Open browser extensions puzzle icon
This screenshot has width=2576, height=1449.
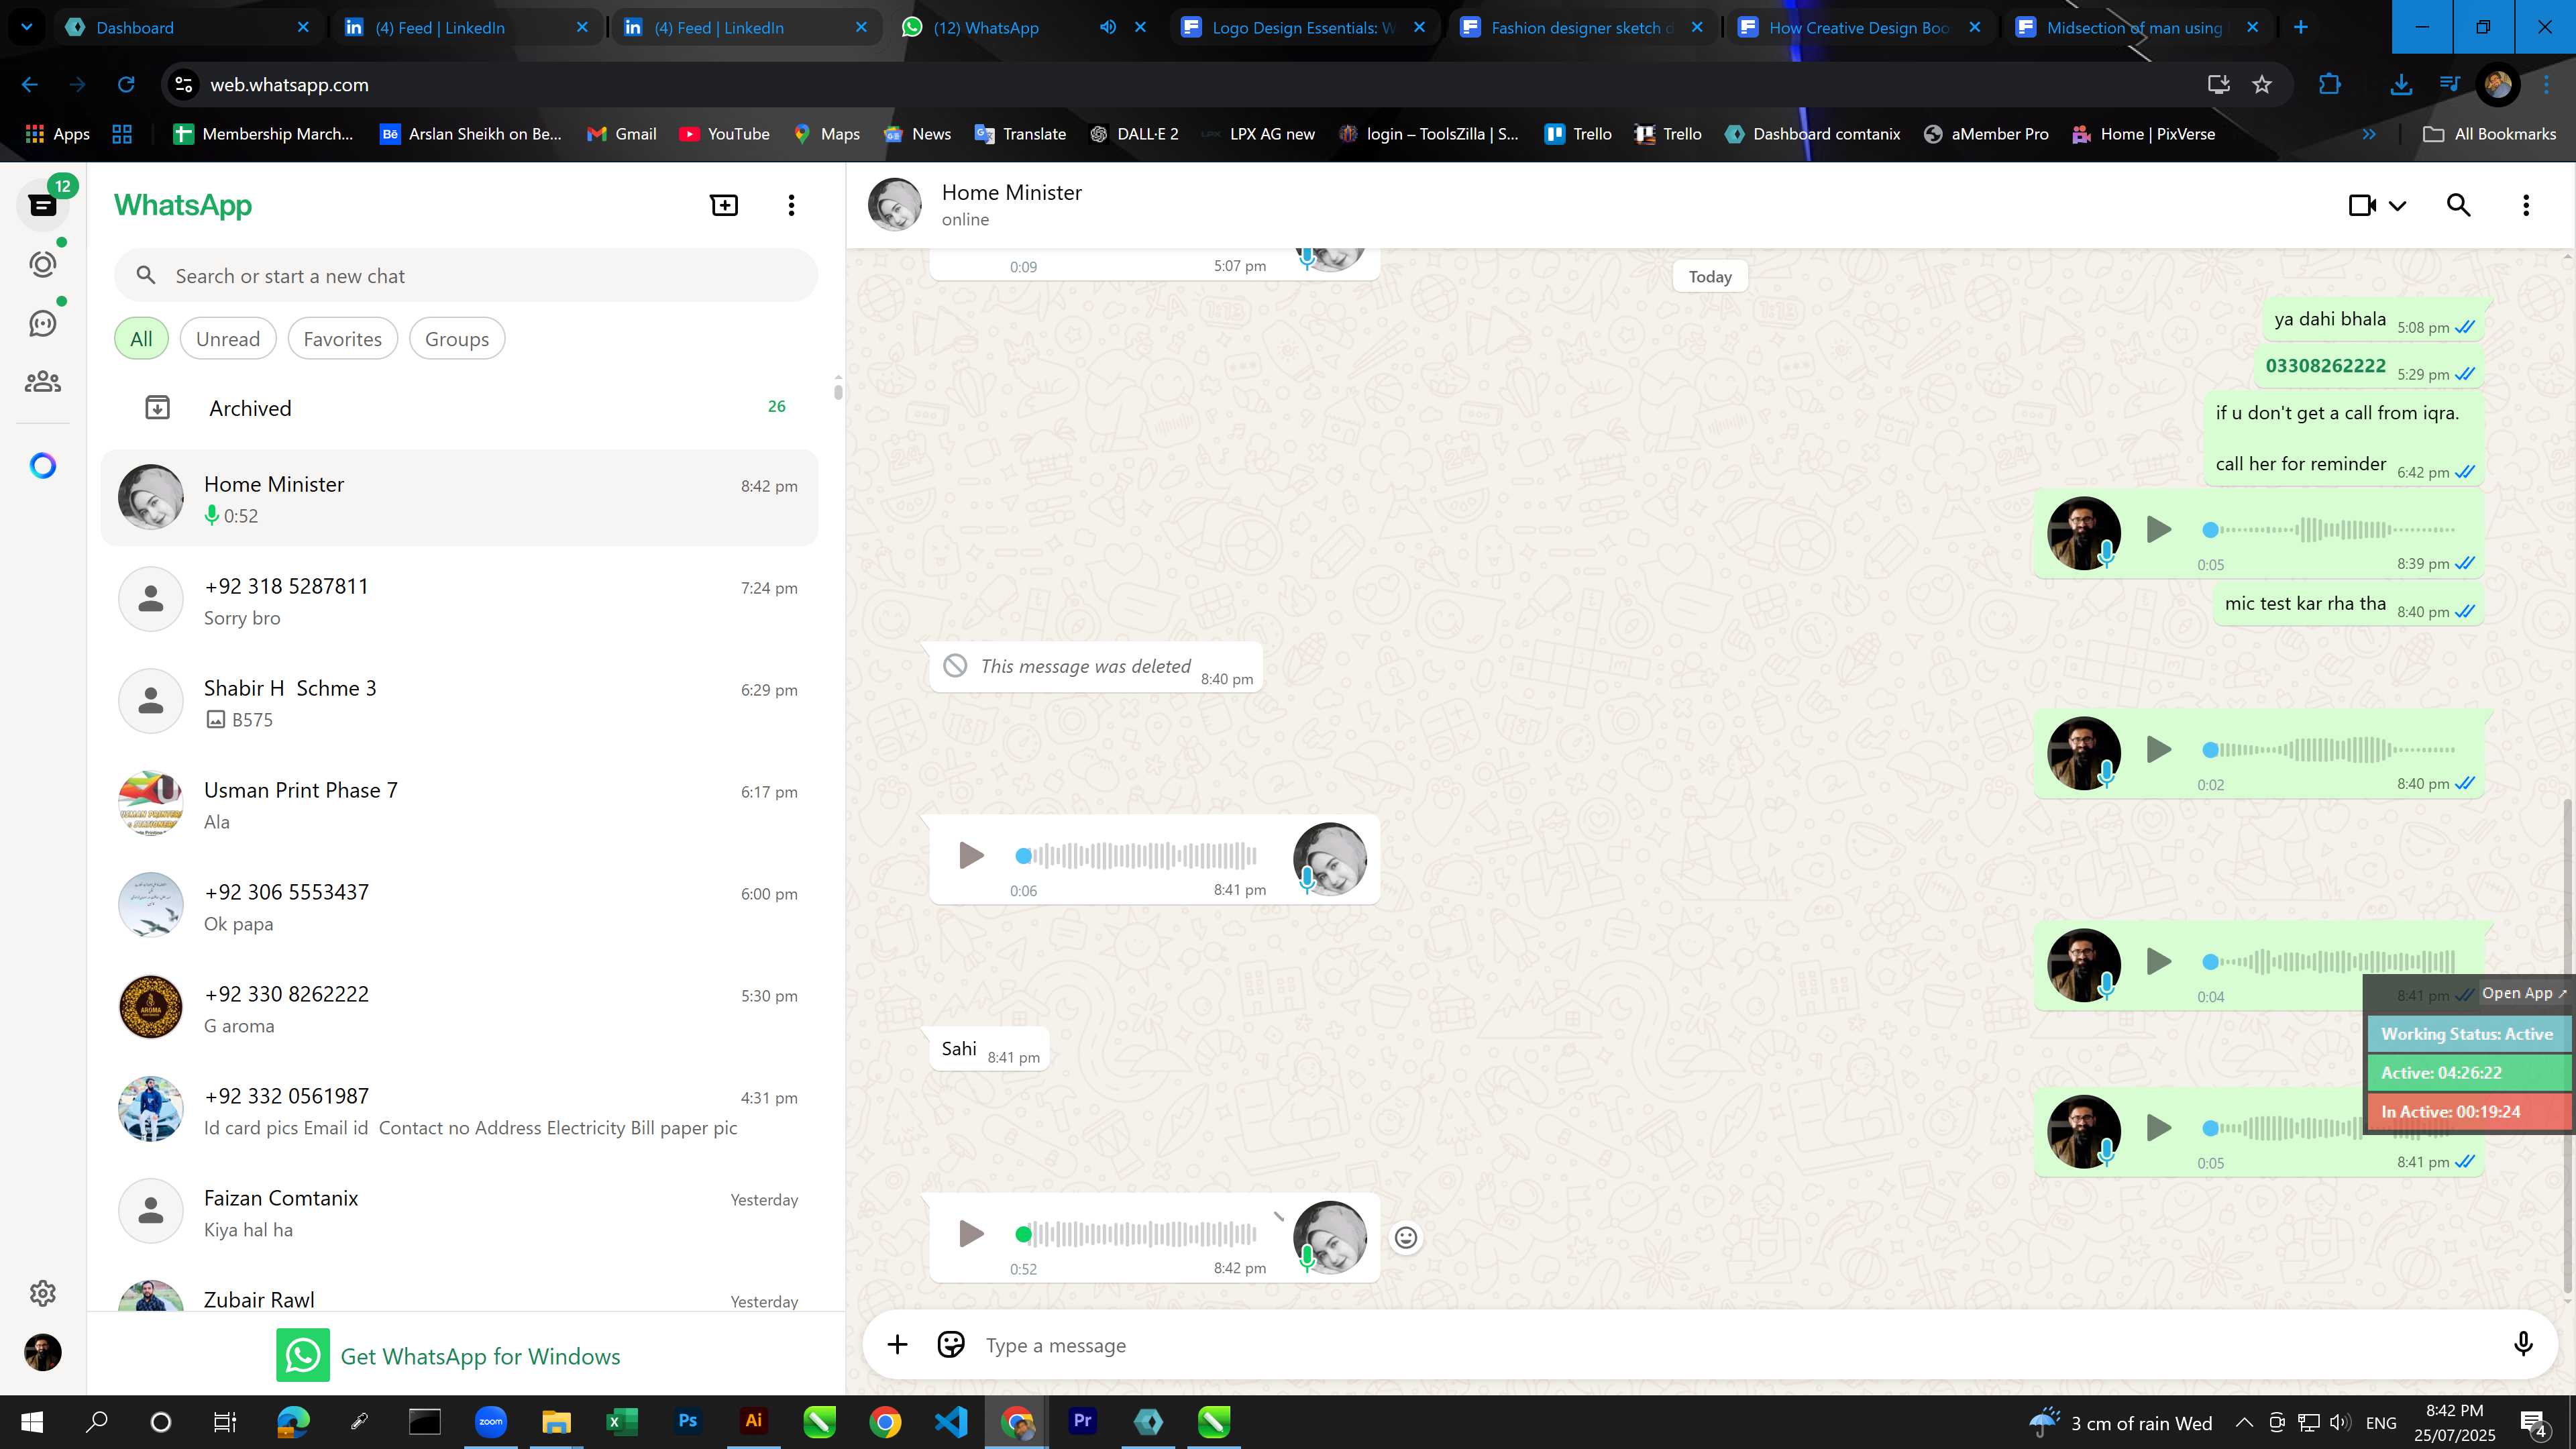pyautogui.click(x=2329, y=85)
